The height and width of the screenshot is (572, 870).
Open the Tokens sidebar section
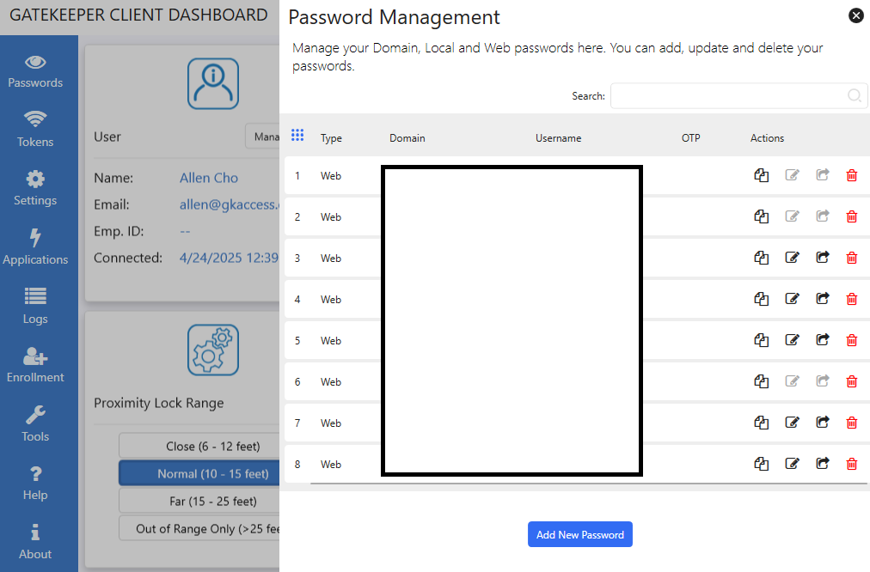35,130
